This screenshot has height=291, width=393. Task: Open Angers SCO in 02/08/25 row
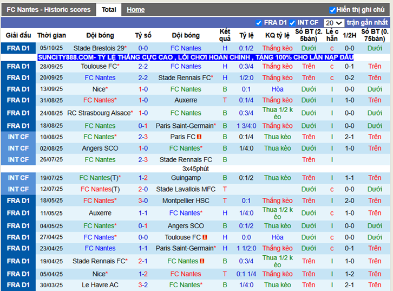pos(100,148)
